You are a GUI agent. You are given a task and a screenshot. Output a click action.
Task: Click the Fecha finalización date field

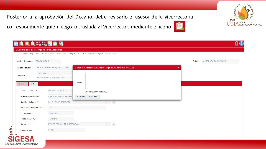click(x=61, y=119)
